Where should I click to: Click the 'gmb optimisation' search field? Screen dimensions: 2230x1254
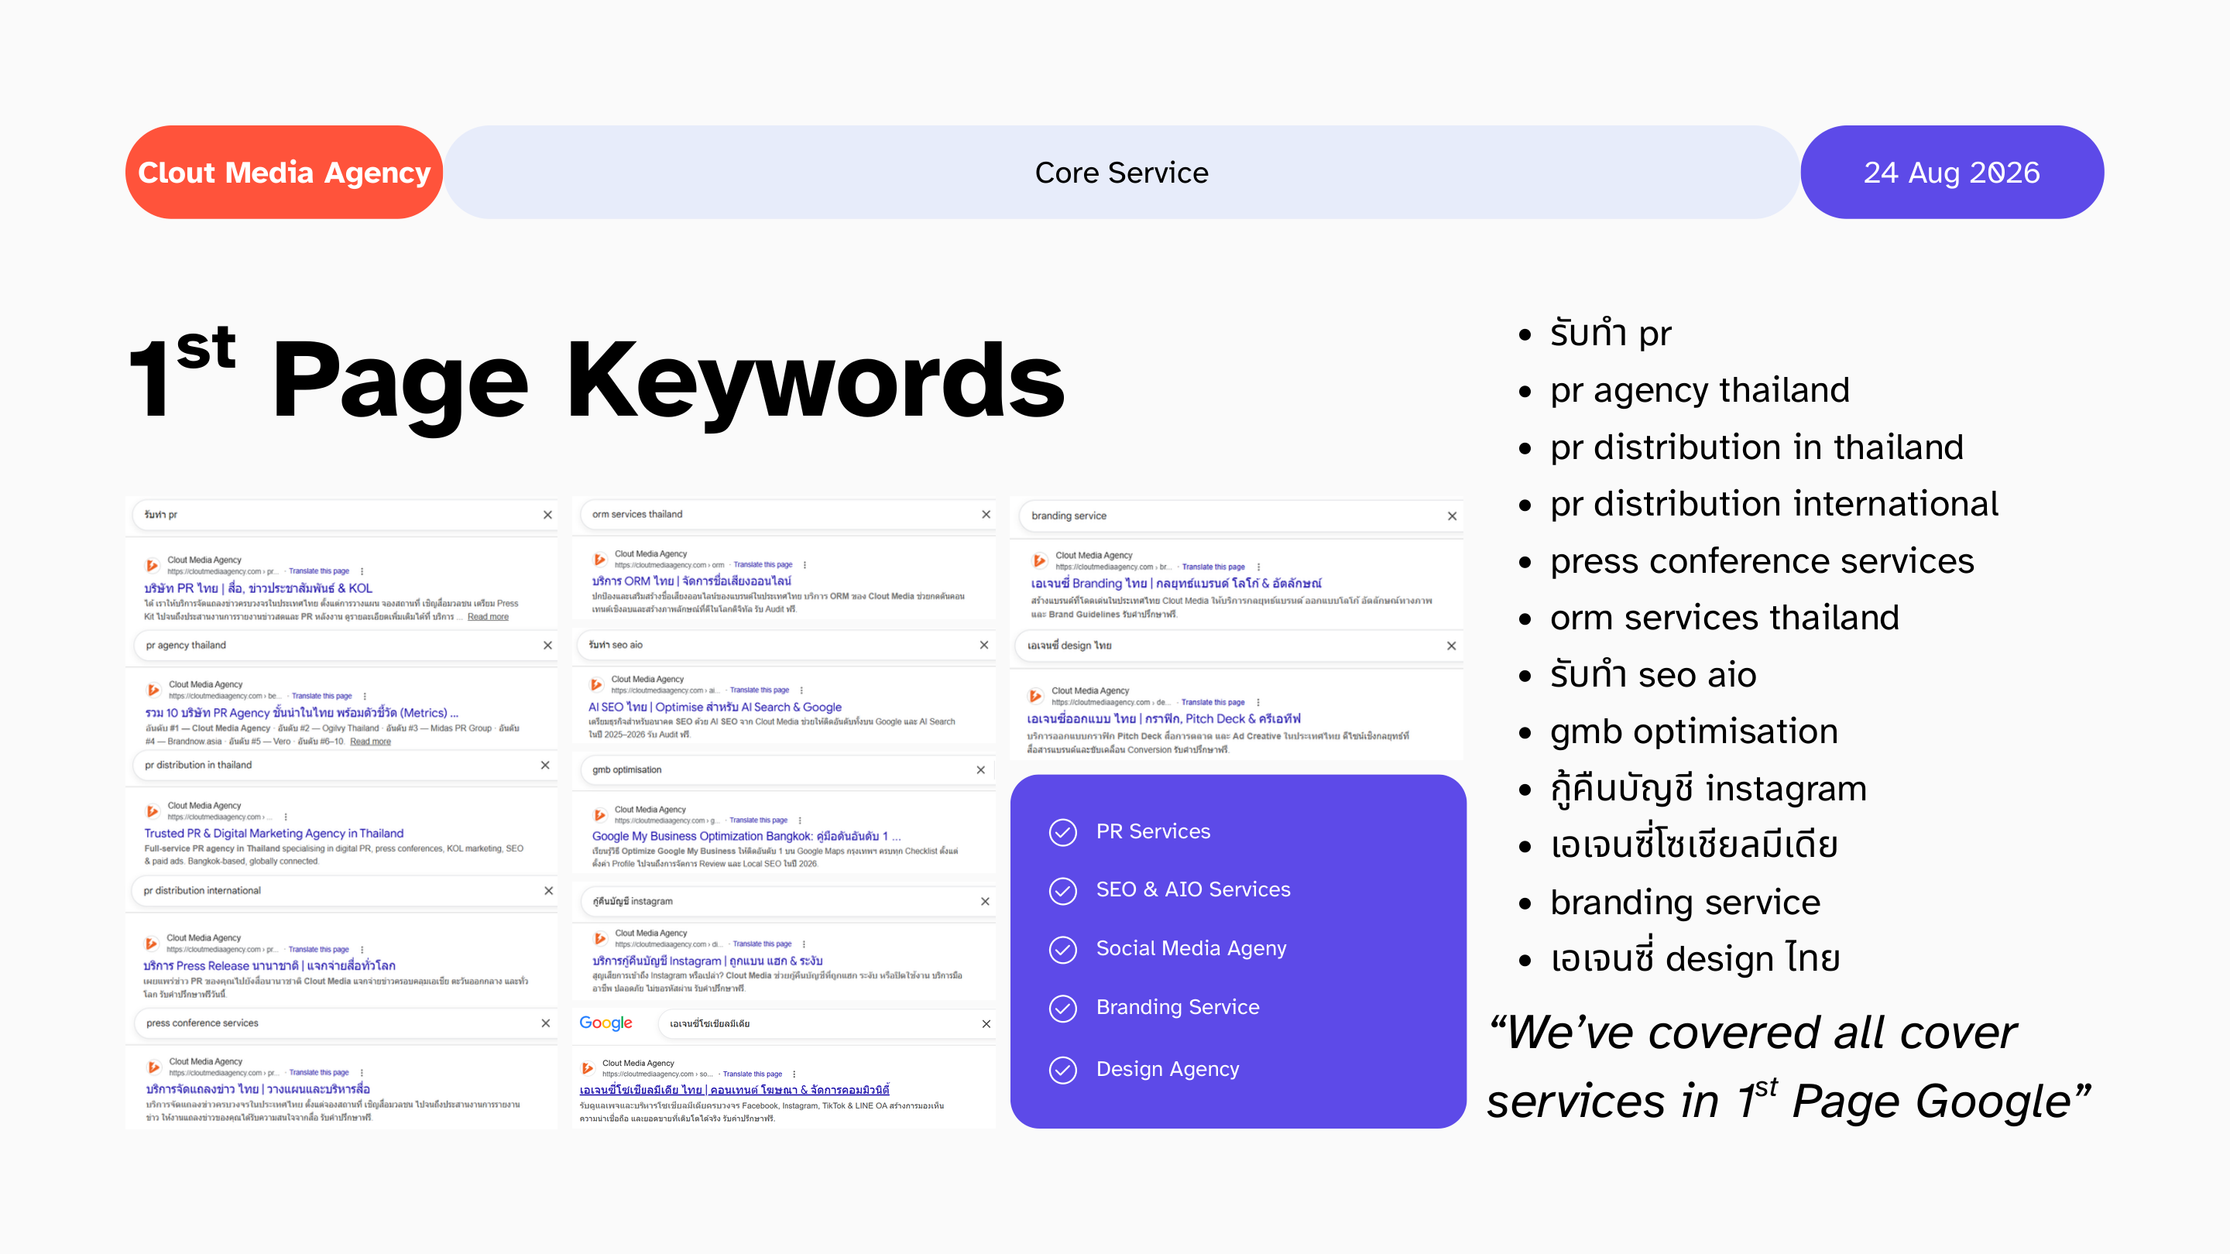(786, 769)
